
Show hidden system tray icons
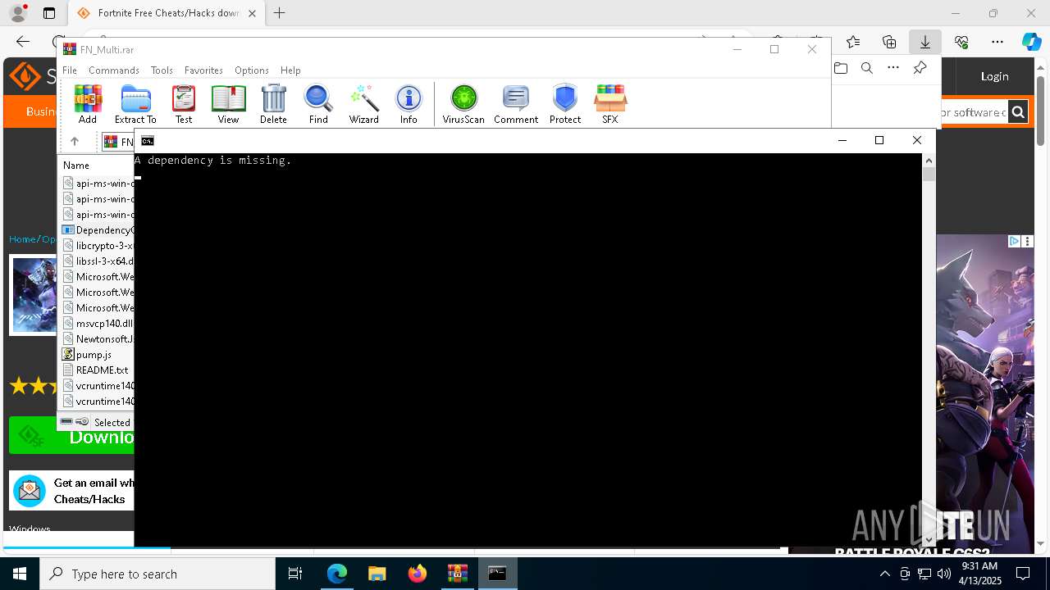[x=884, y=574]
